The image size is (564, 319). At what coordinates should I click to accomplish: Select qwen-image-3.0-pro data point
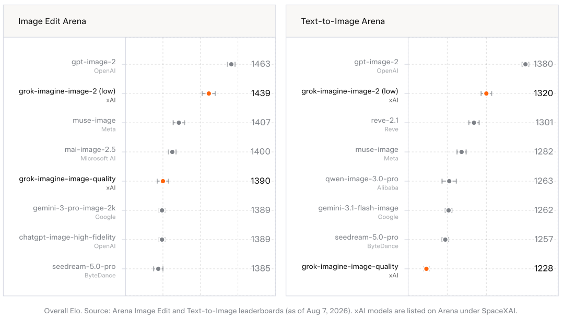[x=449, y=181]
